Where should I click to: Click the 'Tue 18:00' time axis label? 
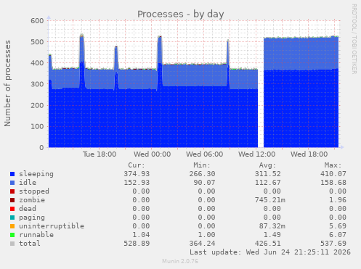coord(100,154)
